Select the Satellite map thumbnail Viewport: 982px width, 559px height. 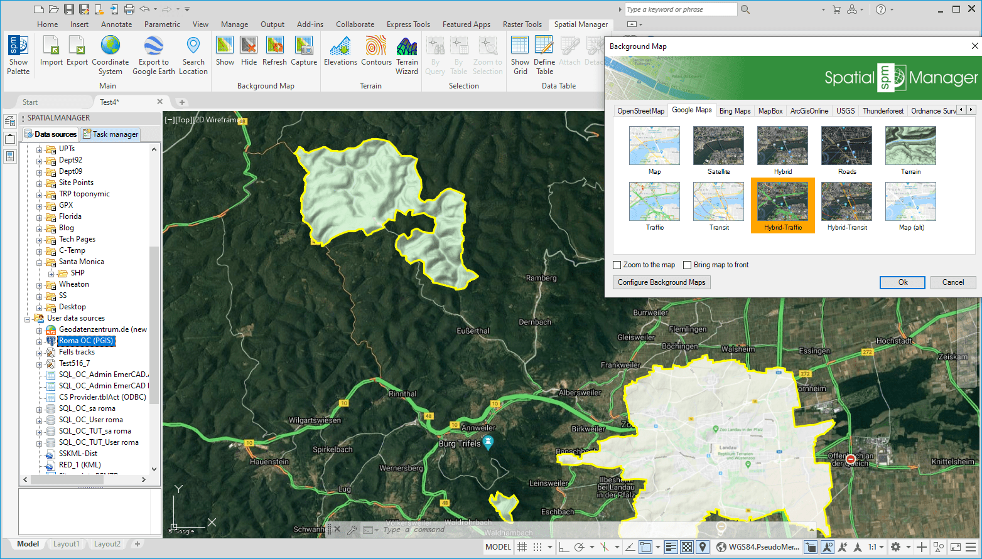[x=718, y=151]
